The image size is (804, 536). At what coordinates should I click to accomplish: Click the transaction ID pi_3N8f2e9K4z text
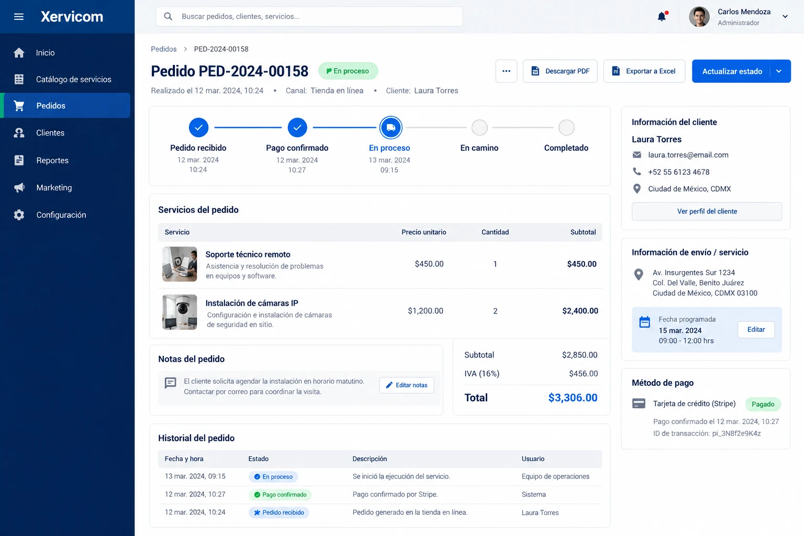pos(736,433)
